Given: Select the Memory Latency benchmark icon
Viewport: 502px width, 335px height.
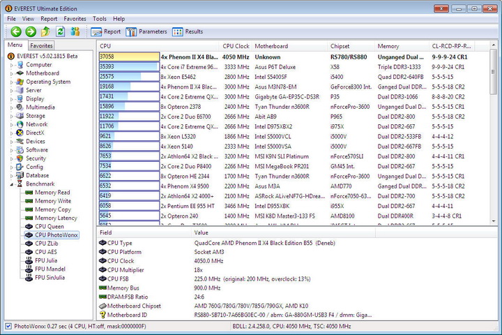Looking at the screenshot, I should [x=29, y=218].
